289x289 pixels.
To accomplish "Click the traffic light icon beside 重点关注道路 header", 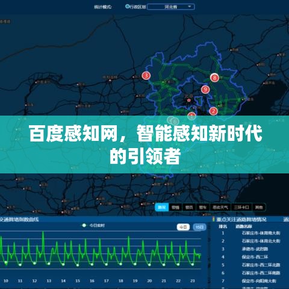I will (214, 219).
